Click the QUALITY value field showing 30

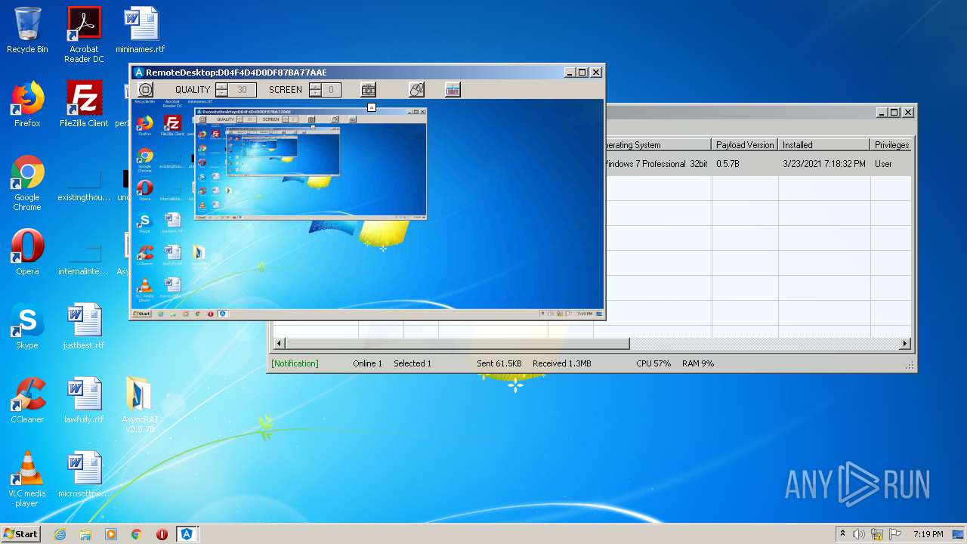tap(242, 90)
